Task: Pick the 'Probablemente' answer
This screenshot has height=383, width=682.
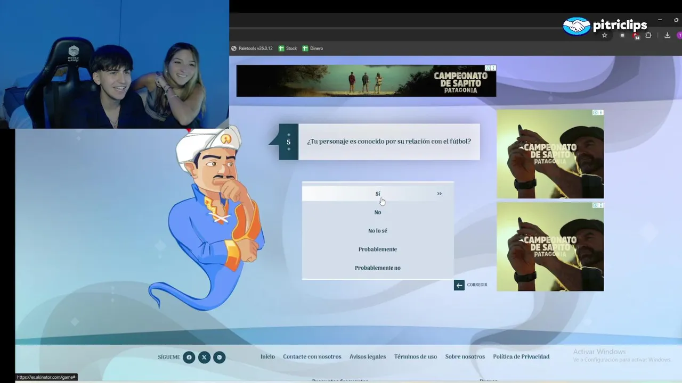Action: [x=378, y=249]
